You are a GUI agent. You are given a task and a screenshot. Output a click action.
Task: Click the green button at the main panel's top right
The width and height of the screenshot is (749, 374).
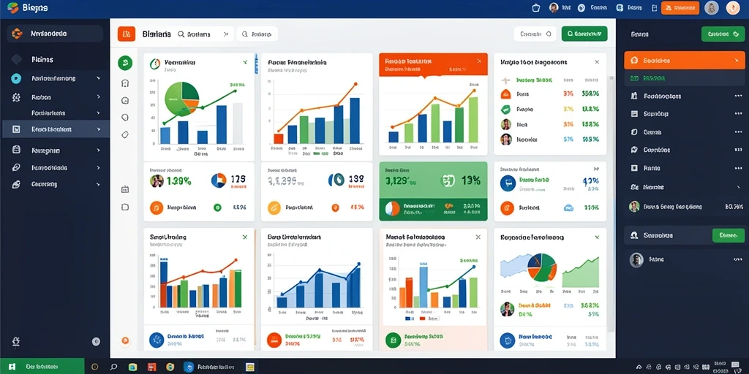point(584,34)
